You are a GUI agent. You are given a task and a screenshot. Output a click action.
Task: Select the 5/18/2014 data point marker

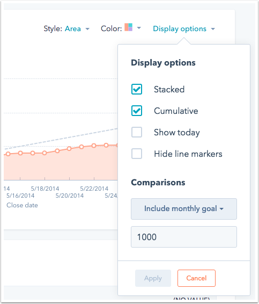coord(45,153)
